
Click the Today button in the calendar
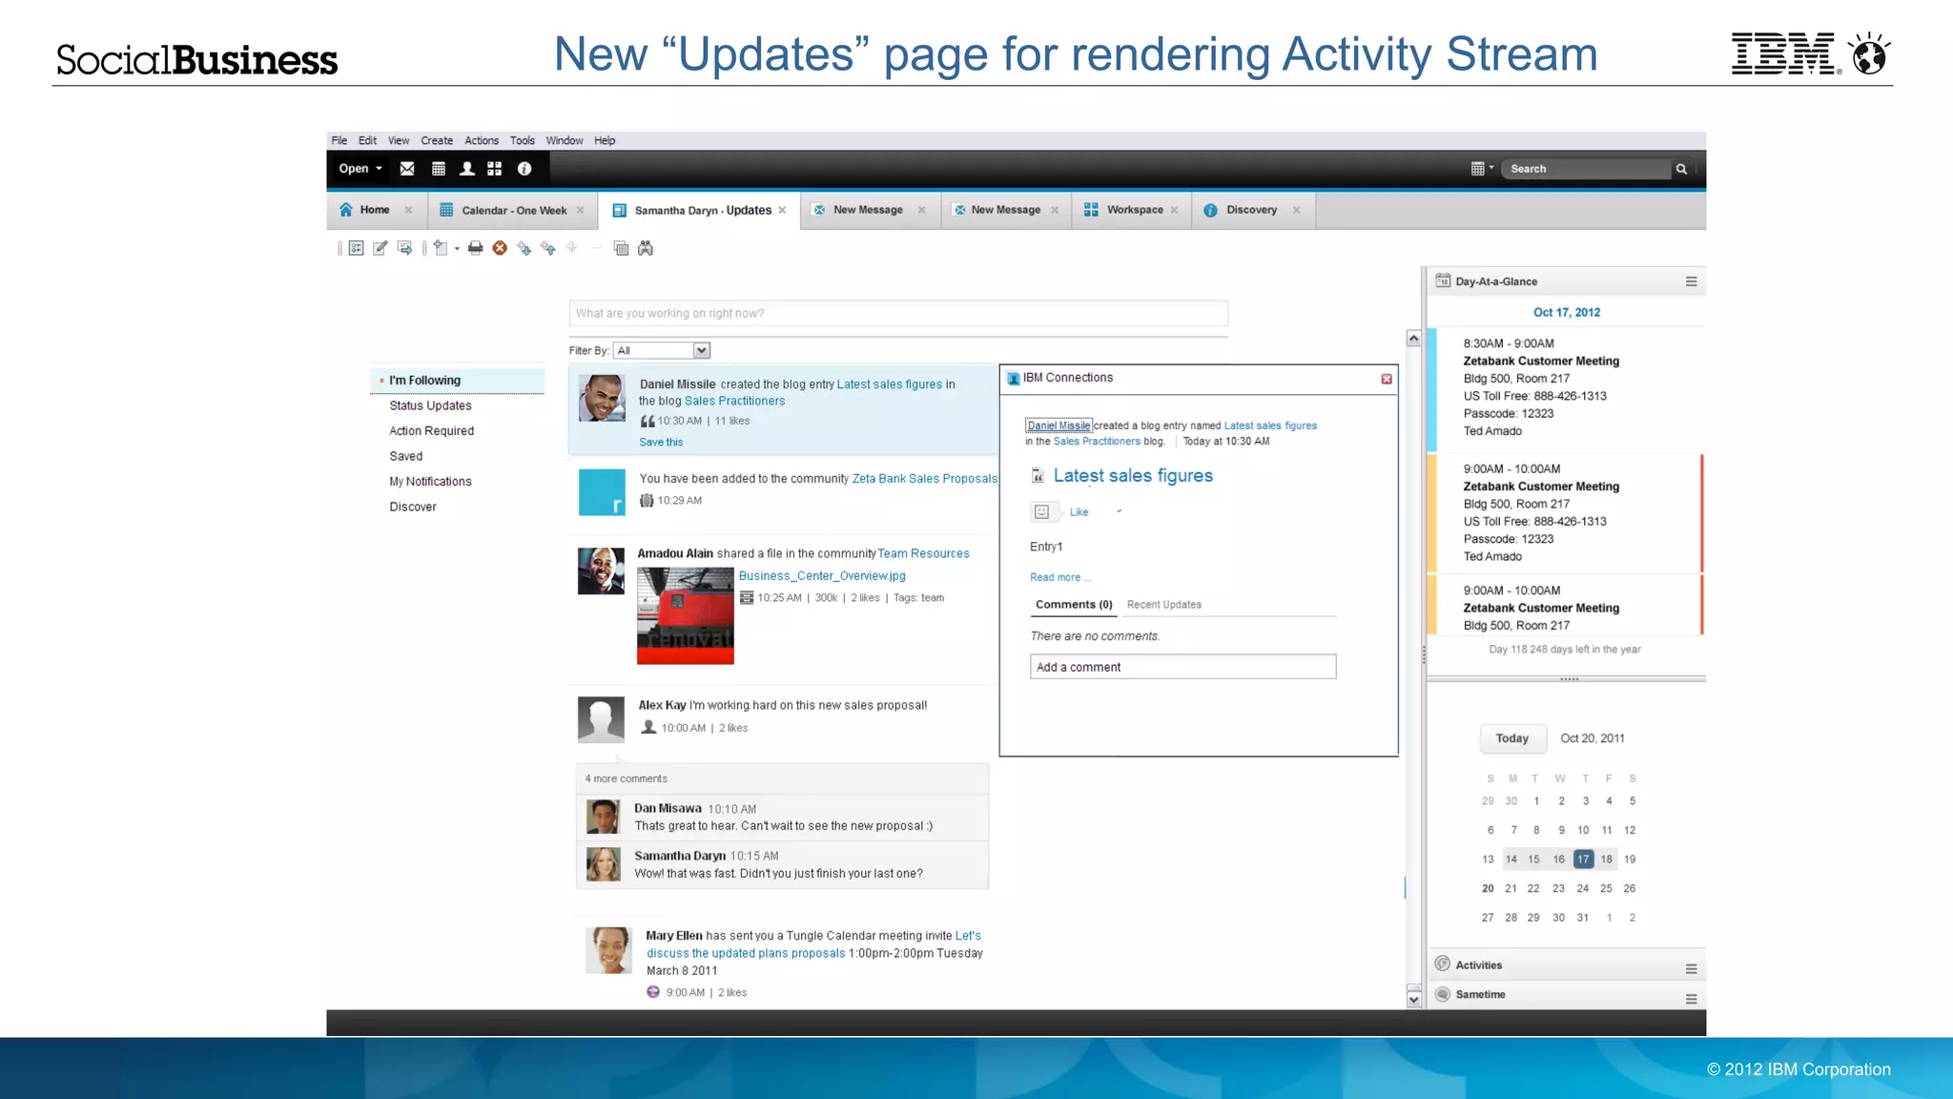1511,738
